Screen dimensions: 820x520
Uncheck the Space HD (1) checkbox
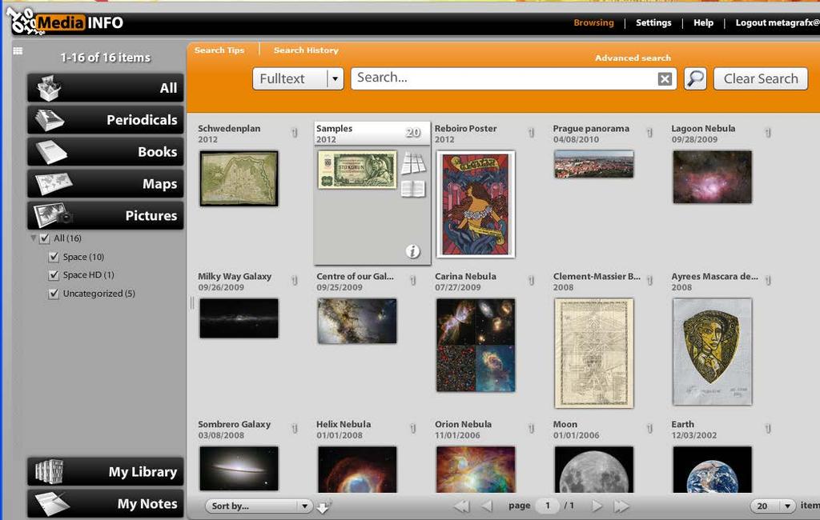(x=54, y=275)
